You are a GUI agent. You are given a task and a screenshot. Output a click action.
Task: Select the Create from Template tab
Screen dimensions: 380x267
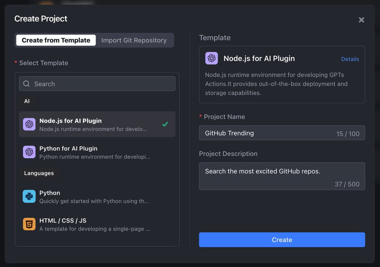[x=56, y=40]
